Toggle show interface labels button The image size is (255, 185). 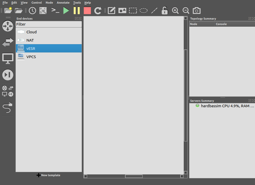(x=43, y=11)
